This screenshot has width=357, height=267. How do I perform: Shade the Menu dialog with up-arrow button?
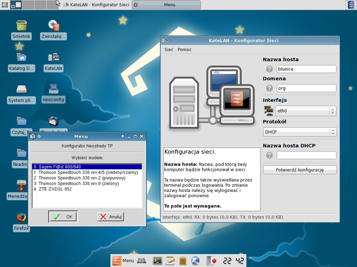[123, 136]
